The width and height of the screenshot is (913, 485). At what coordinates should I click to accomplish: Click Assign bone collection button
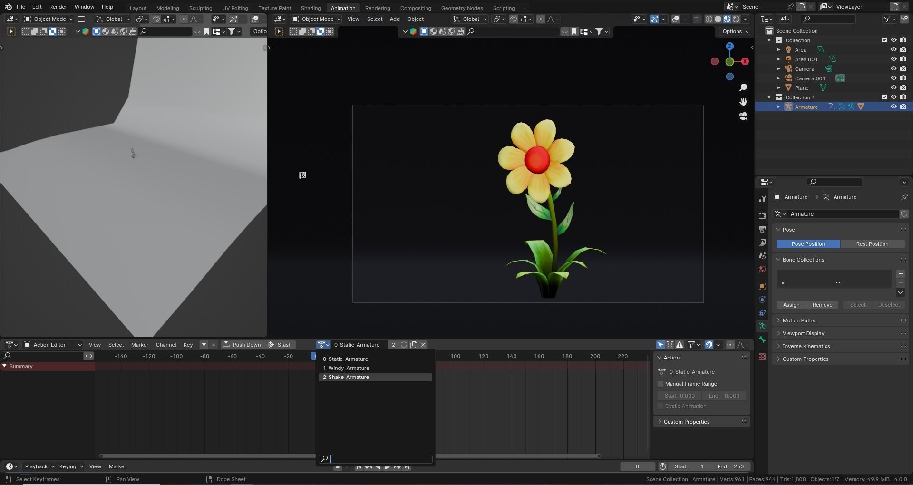pos(791,305)
